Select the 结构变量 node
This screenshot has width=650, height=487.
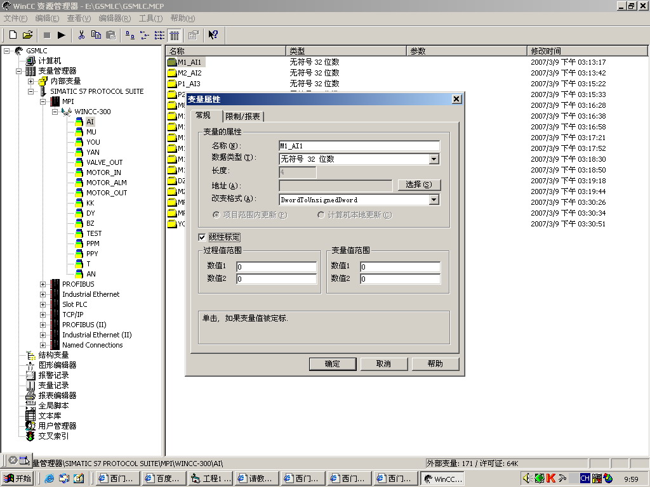click(53, 355)
